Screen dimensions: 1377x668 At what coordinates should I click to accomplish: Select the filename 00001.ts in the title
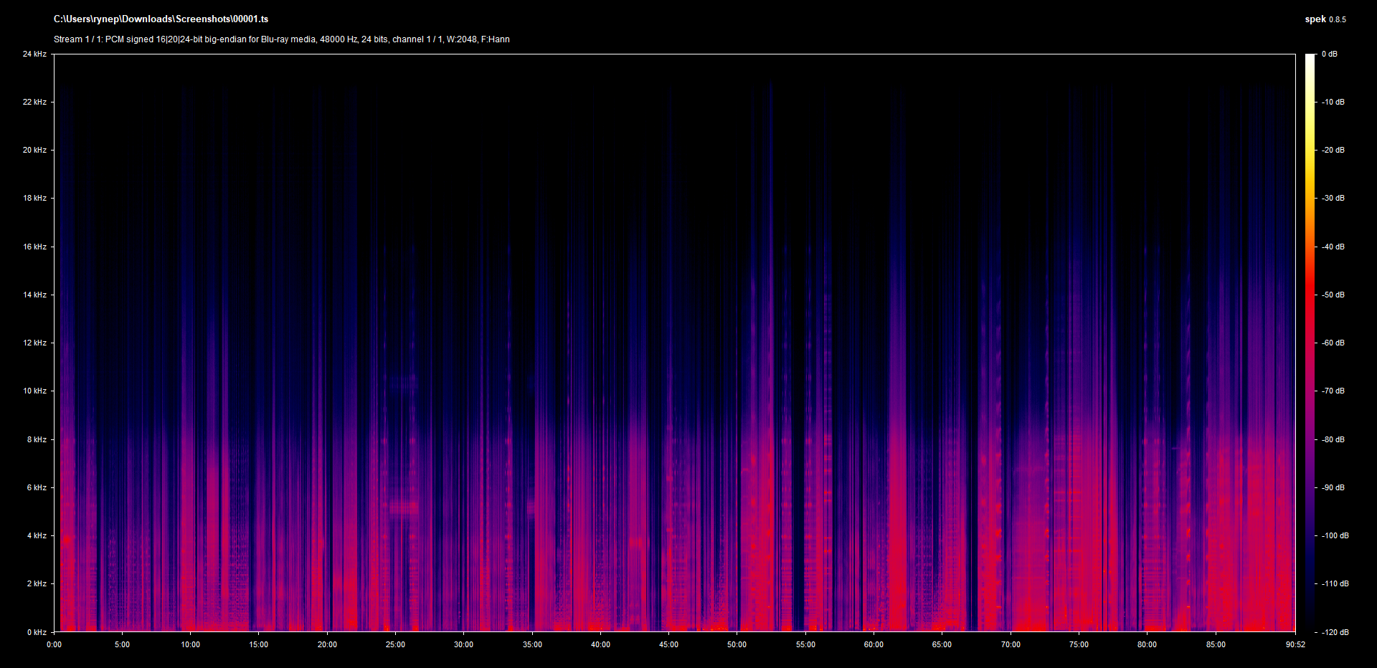pos(252,19)
